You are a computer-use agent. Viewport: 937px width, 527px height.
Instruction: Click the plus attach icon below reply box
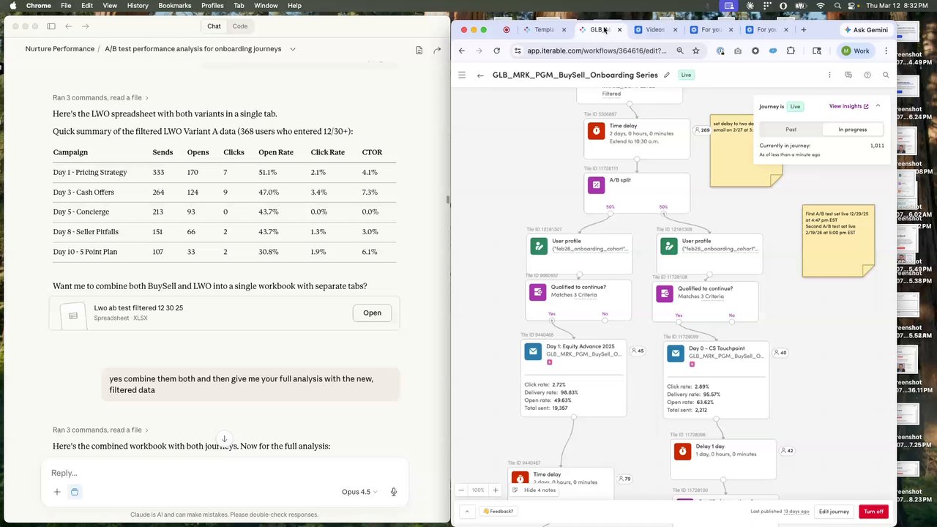pos(57,492)
